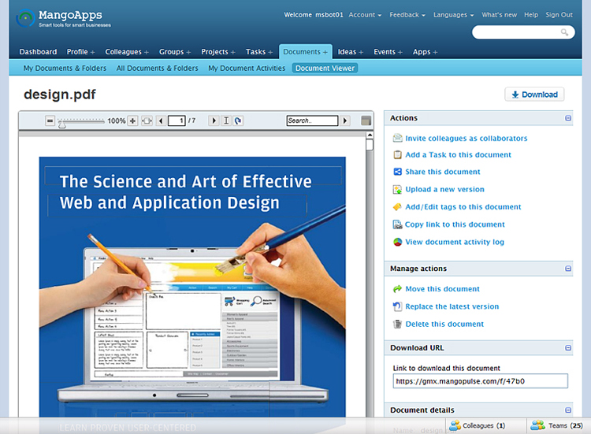
Task: Collapse the Download URL panel
Action: click(568, 347)
